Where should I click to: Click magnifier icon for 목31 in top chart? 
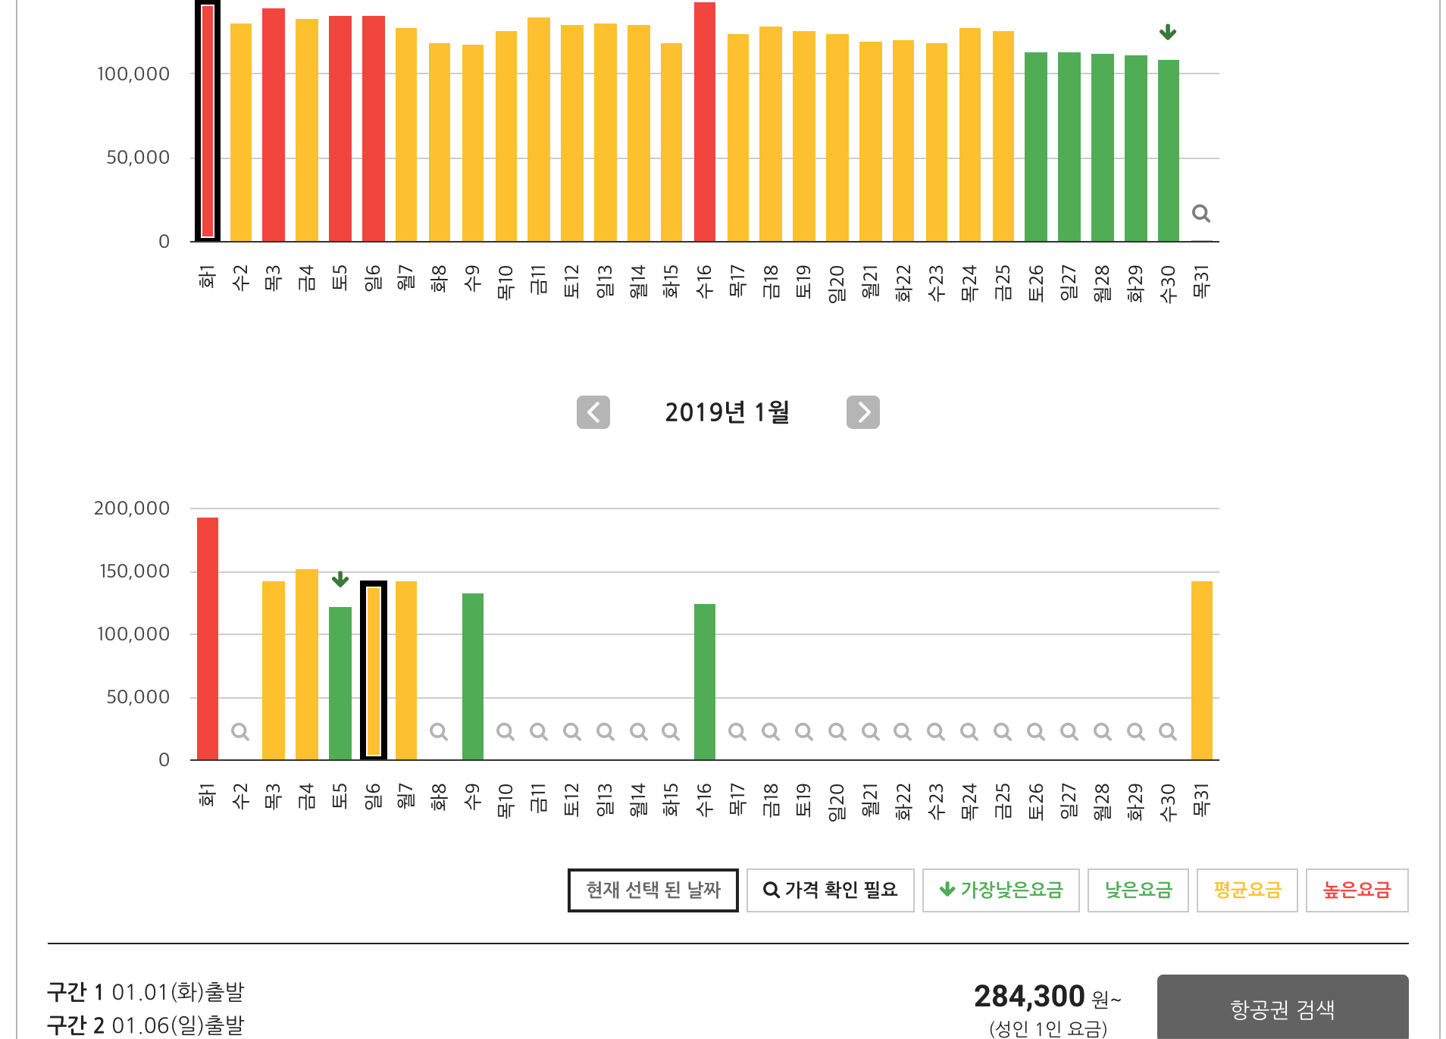1200,214
